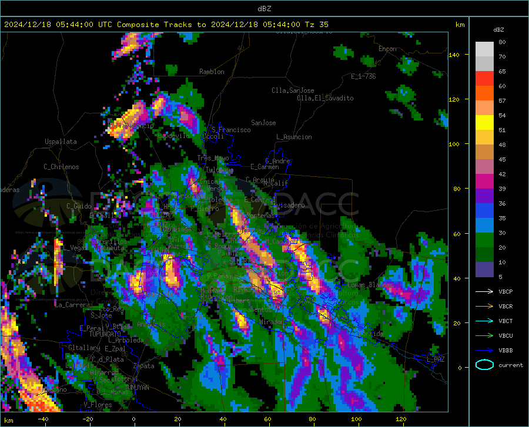Click the 'dBZ' title at top center
529x427 pixels.
(x=264, y=9)
